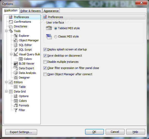The image size is (149, 139).
Task: Click Colors icon under Data Grid
Action: pos(16,101)
